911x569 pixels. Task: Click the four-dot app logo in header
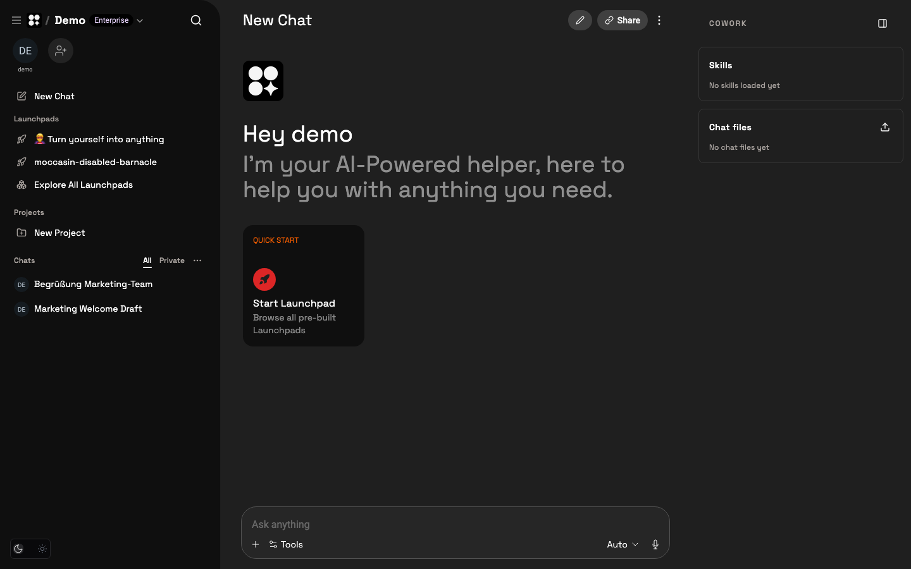[x=34, y=20]
